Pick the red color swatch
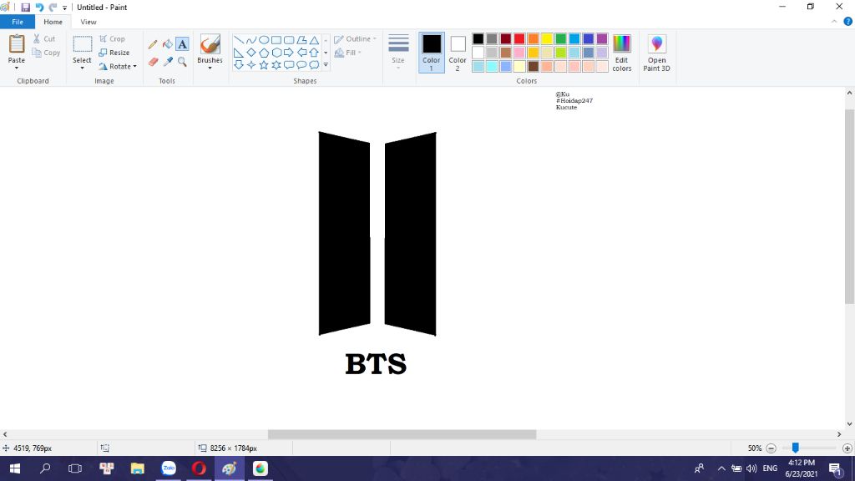This screenshot has height=481, width=855. pos(519,38)
